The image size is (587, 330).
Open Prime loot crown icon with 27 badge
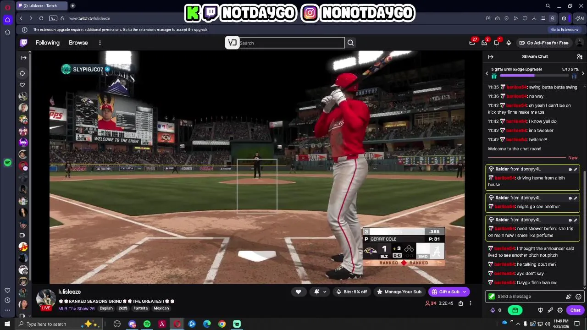[x=472, y=43]
